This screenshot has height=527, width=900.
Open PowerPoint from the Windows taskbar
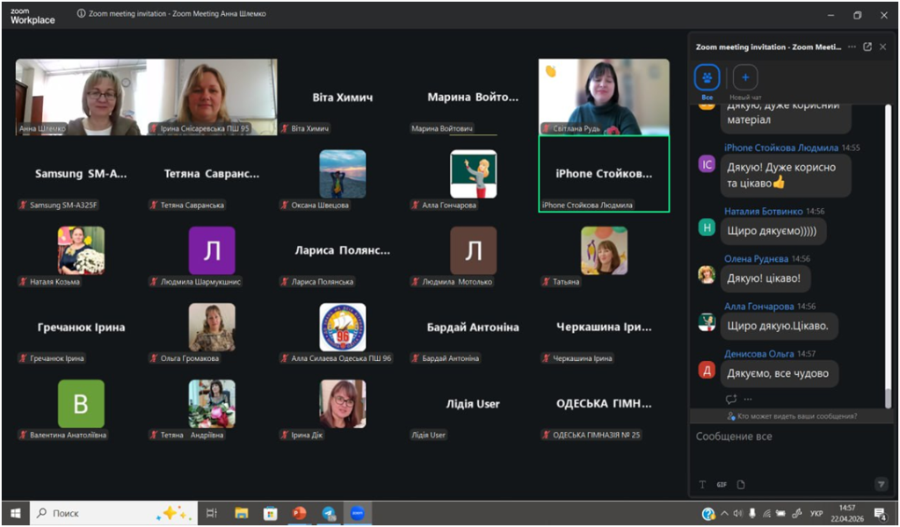(300, 513)
